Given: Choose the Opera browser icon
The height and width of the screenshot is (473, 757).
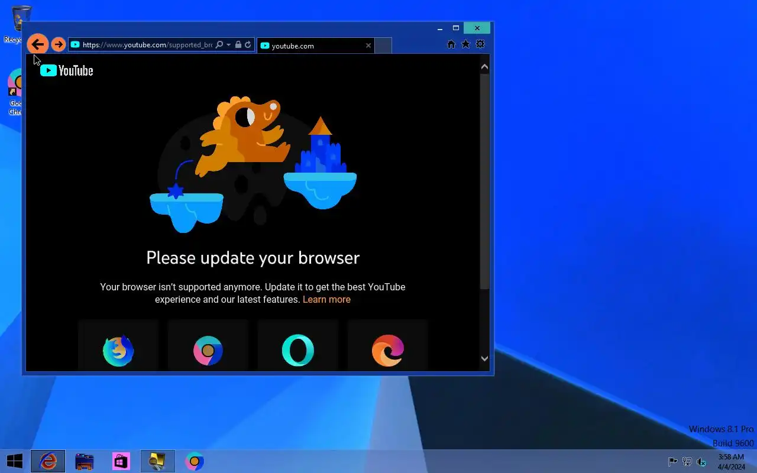Looking at the screenshot, I should coord(298,351).
